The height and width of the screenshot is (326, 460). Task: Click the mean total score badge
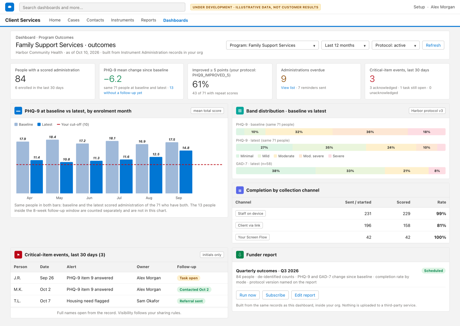[x=207, y=111]
